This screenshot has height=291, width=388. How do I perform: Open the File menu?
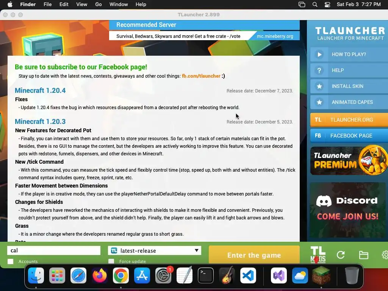[47, 5]
